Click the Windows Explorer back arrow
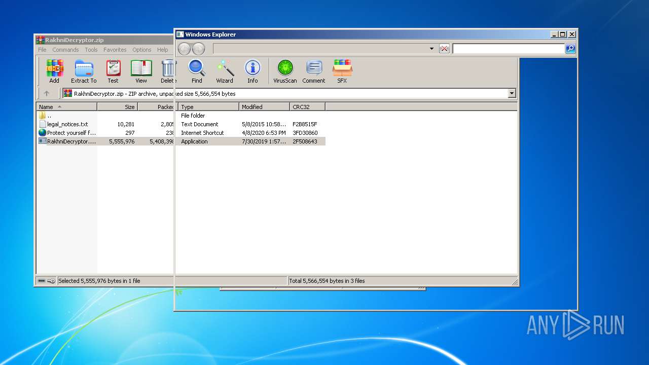 (184, 49)
